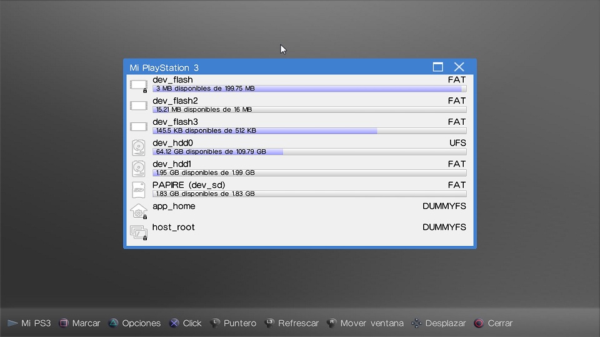Image resolution: width=600 pixels, height=337 pixels.
Task: Click the dev_flash3 usage bar
Action: pos(309,130)
